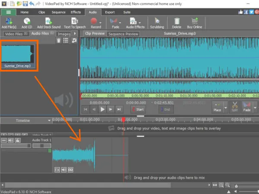Step forward one frame
The image size is (259, 194).
click(x=111, y=109)
